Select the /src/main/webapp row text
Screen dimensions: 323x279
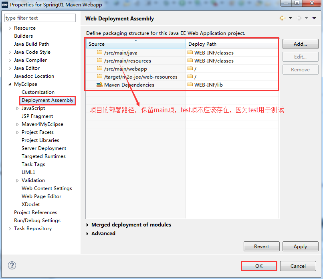[125, 69]
